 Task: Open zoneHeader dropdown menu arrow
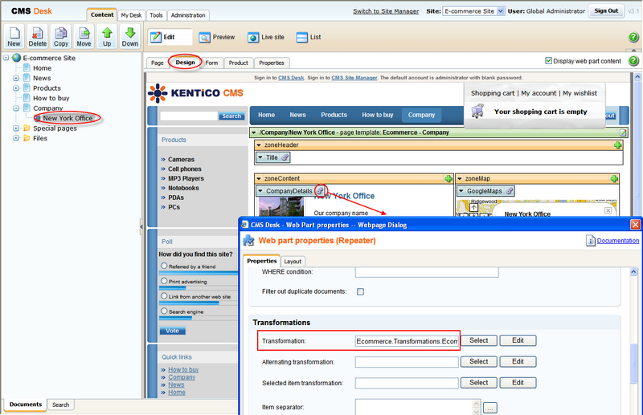coord(258,145)
